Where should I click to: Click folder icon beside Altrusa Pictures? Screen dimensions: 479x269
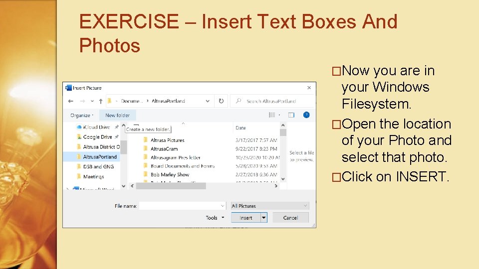[145, 140]
